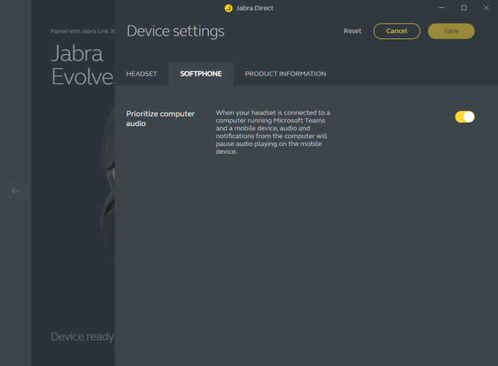Image resolution: width=498 pixels, height=366 pixels.
Task: Click the Cancel button
Action: pyautogui.click(x=397, y=31)
